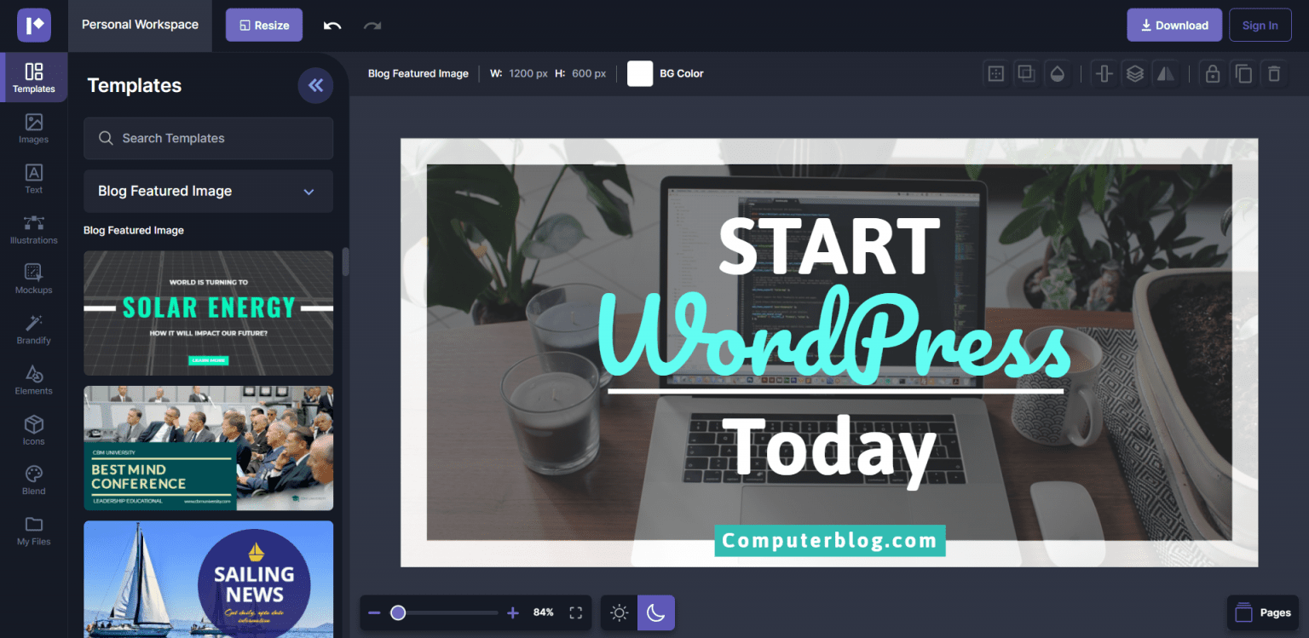Open the Pages panel button

(1264, 612)
